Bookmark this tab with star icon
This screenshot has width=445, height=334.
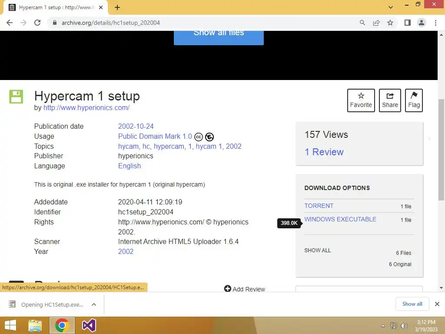coord(390,23)
